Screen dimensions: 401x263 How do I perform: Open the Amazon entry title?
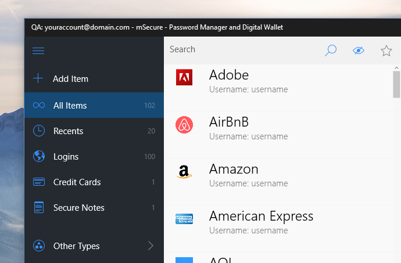click(234, 169)
